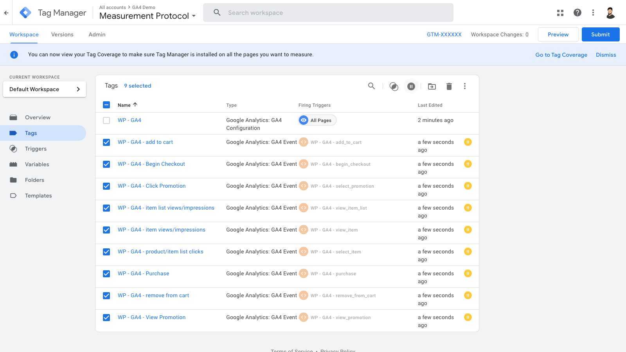
Task: Click the paused icon on add to cart row
Action: click(x=468, y=142)
